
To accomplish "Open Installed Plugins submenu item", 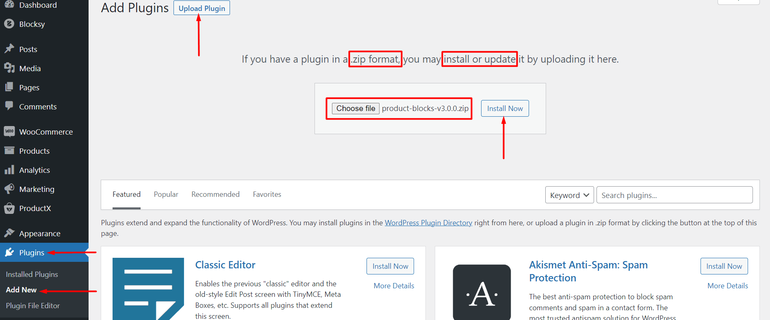I will point(32,274).
